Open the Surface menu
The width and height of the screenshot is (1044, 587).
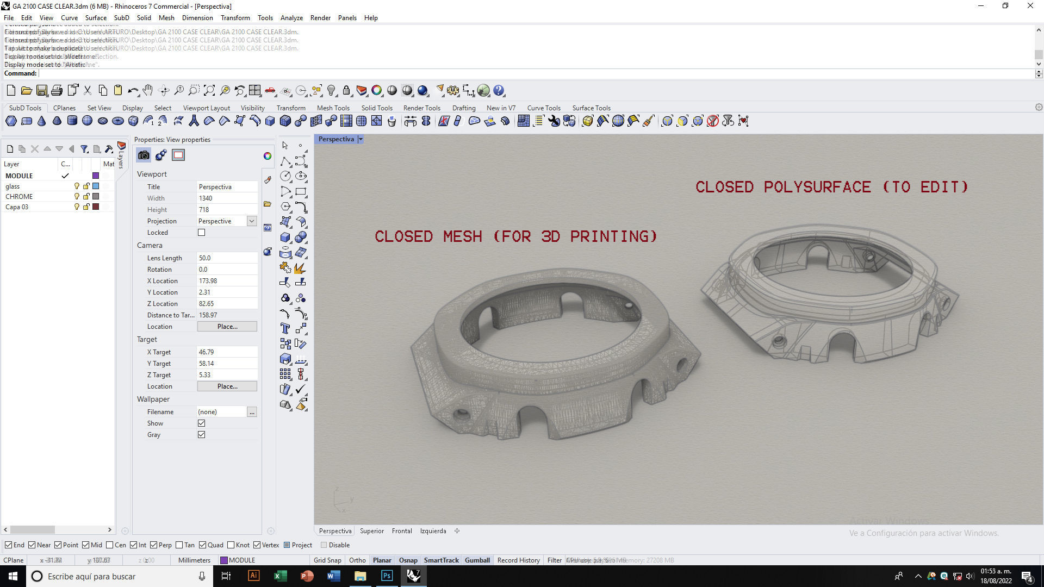pyautogui.click(x=96, y=18)
